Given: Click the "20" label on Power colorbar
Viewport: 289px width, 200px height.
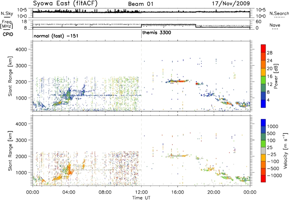Looking at the screenshot, I should point(269,69).
